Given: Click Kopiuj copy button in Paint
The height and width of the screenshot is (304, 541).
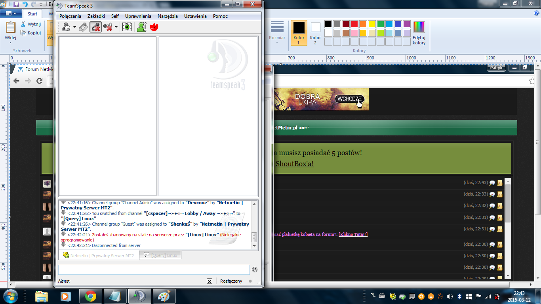Looking at the screenshot, I should click(31, 33).
